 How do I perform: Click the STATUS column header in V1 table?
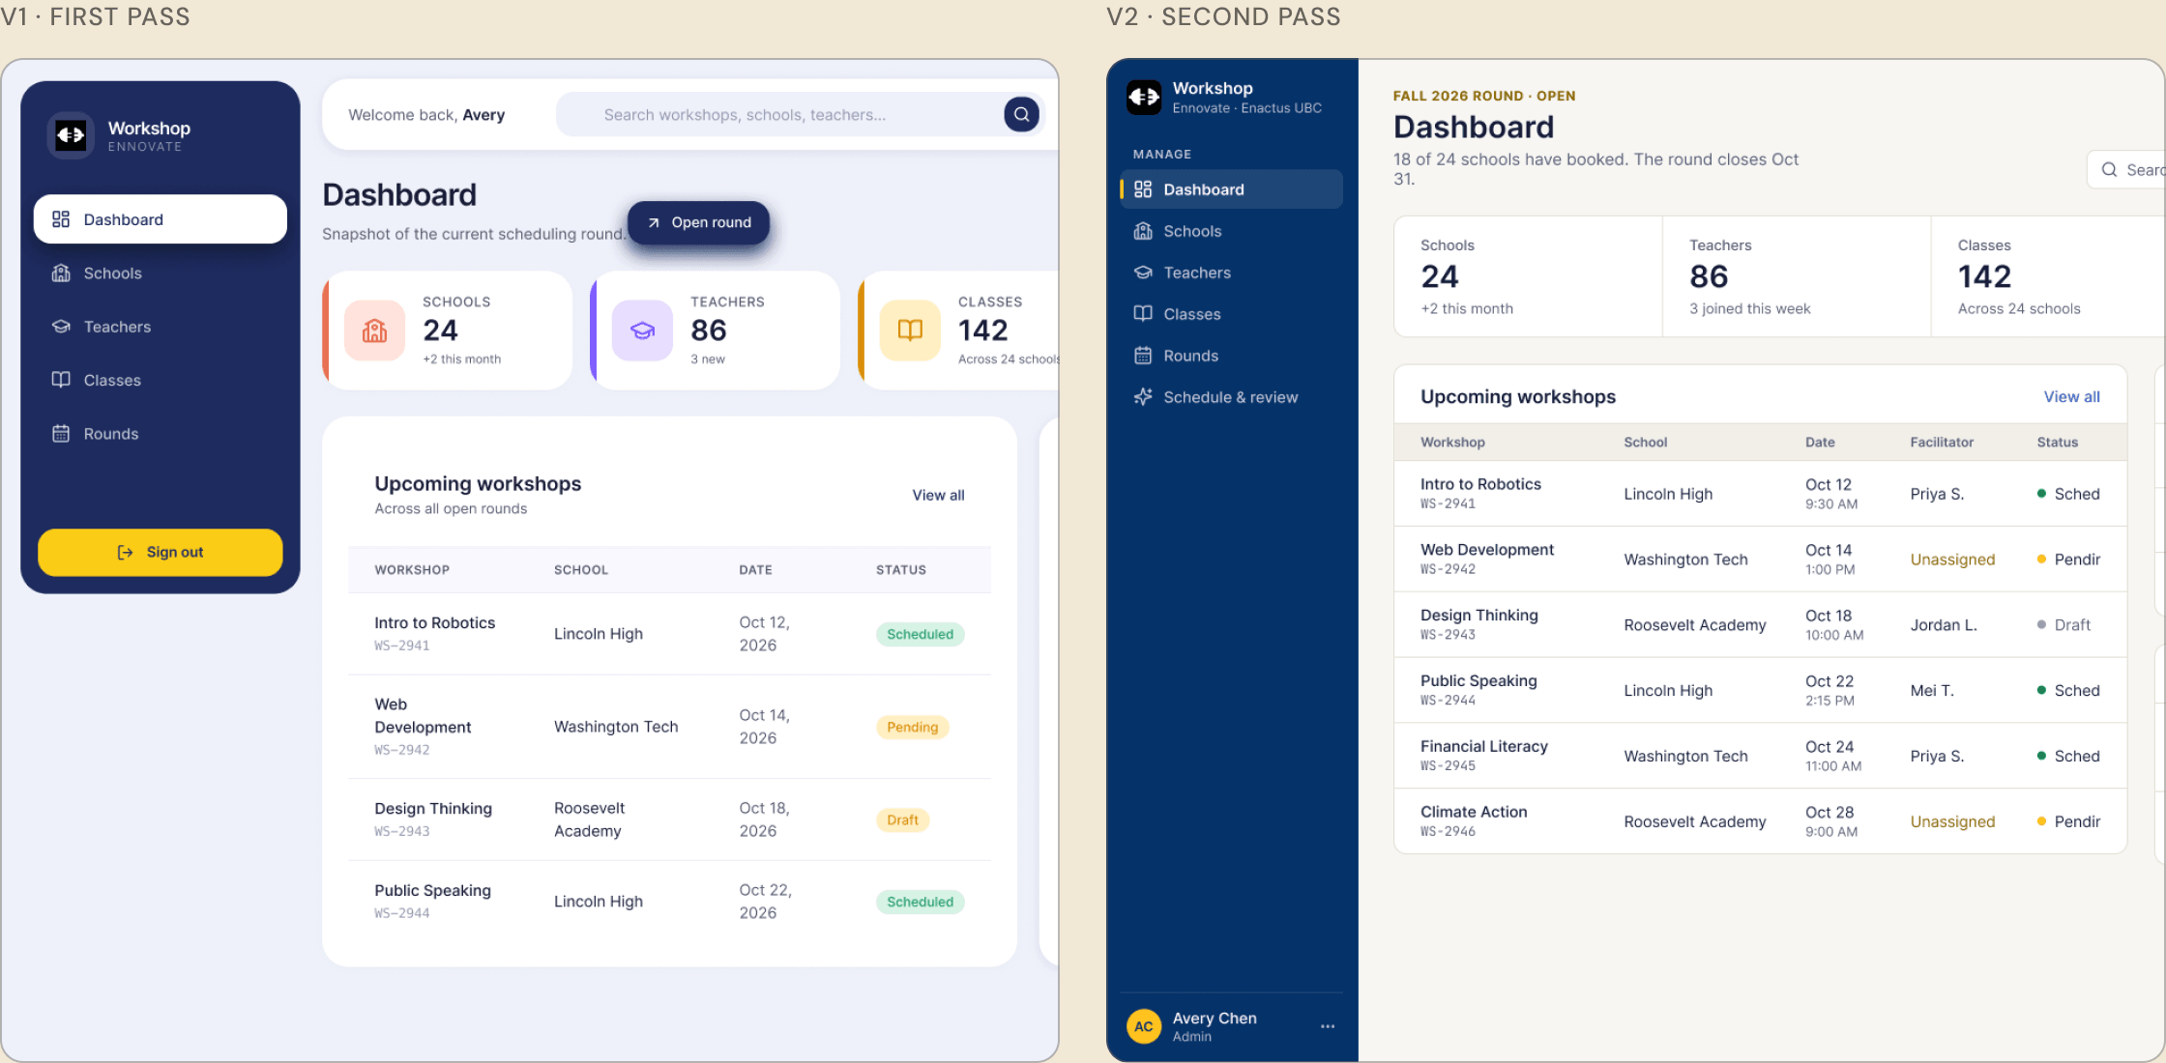tap(901, 570)
